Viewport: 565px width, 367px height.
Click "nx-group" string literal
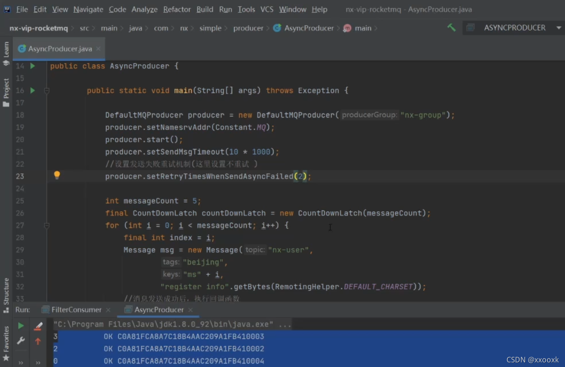point(423,115)
